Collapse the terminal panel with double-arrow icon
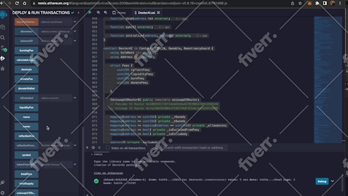This screenshot has width=348, height=196. pyautogui.click(x=87, y=147)
